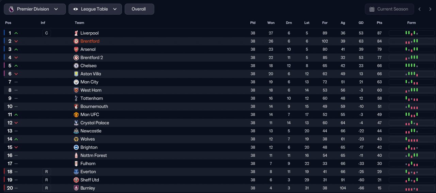This screenshot has height=193, width=436.
Task: Open the Current Season date selector
Action: tap(389, 9)
